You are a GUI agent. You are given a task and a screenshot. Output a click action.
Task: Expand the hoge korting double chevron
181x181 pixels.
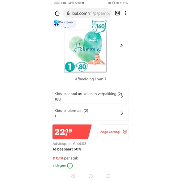(125, 132)
